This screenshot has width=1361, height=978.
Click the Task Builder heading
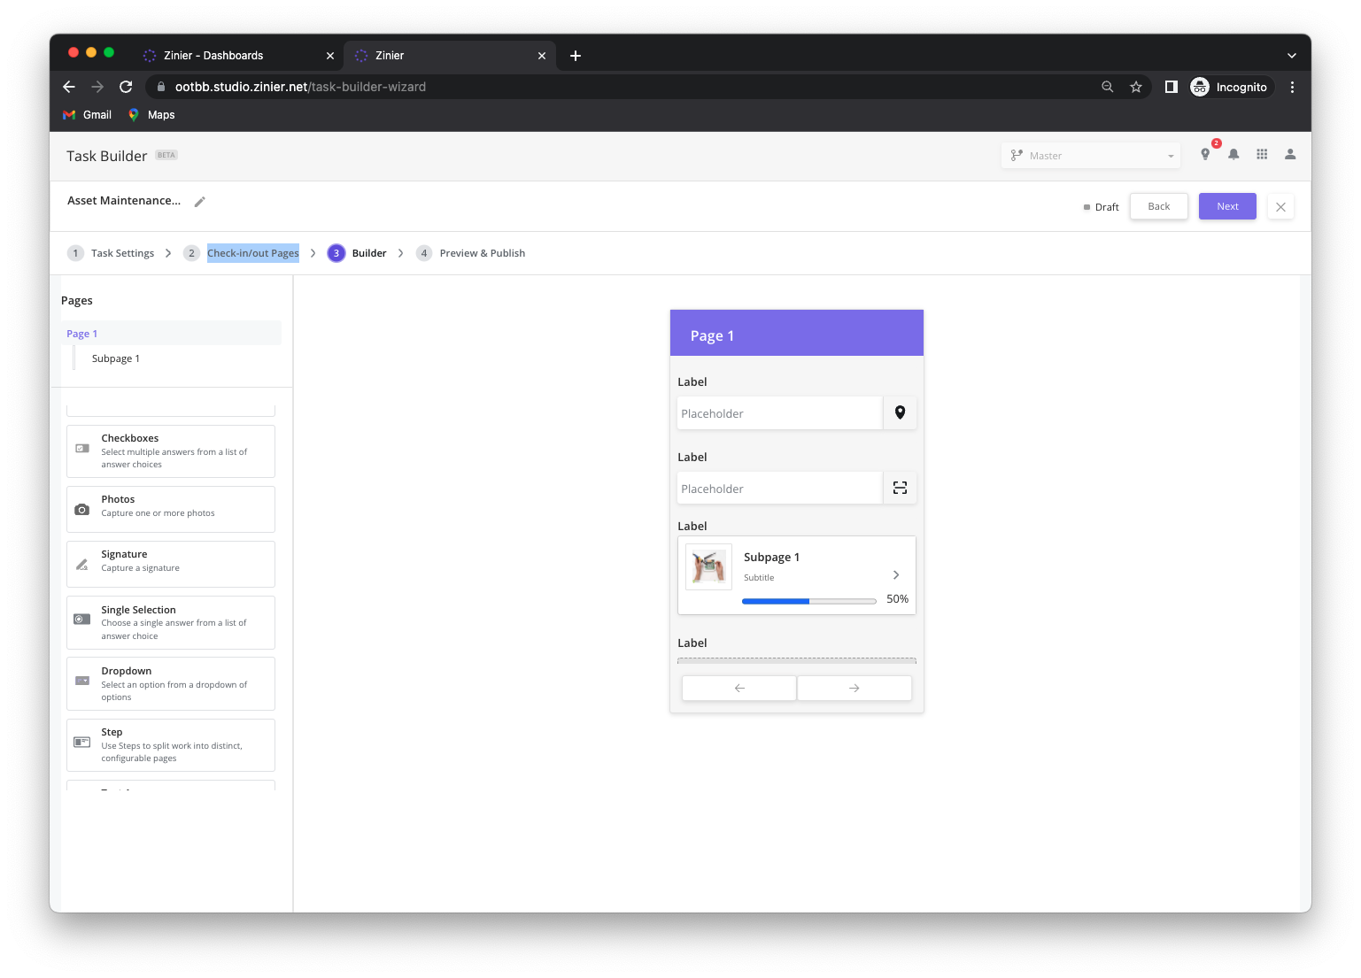pos(107,156)
